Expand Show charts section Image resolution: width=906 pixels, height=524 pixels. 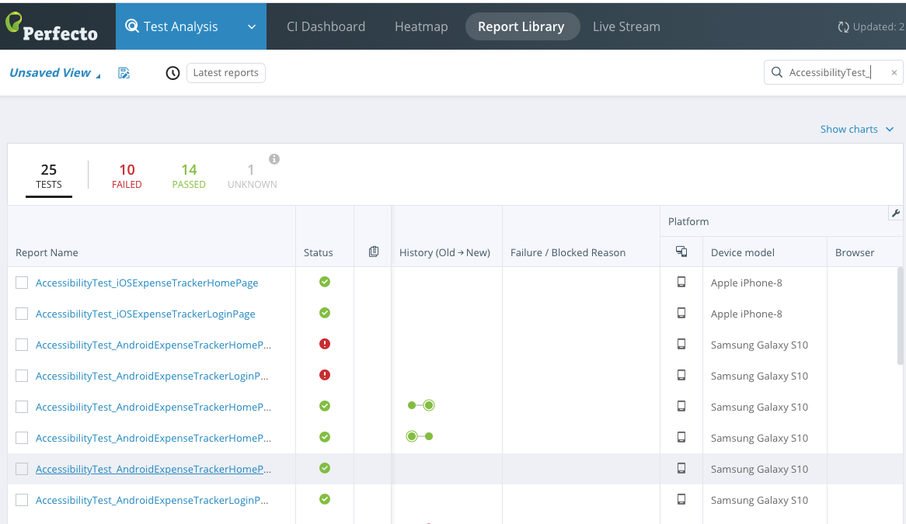click(x=857, y=129)
